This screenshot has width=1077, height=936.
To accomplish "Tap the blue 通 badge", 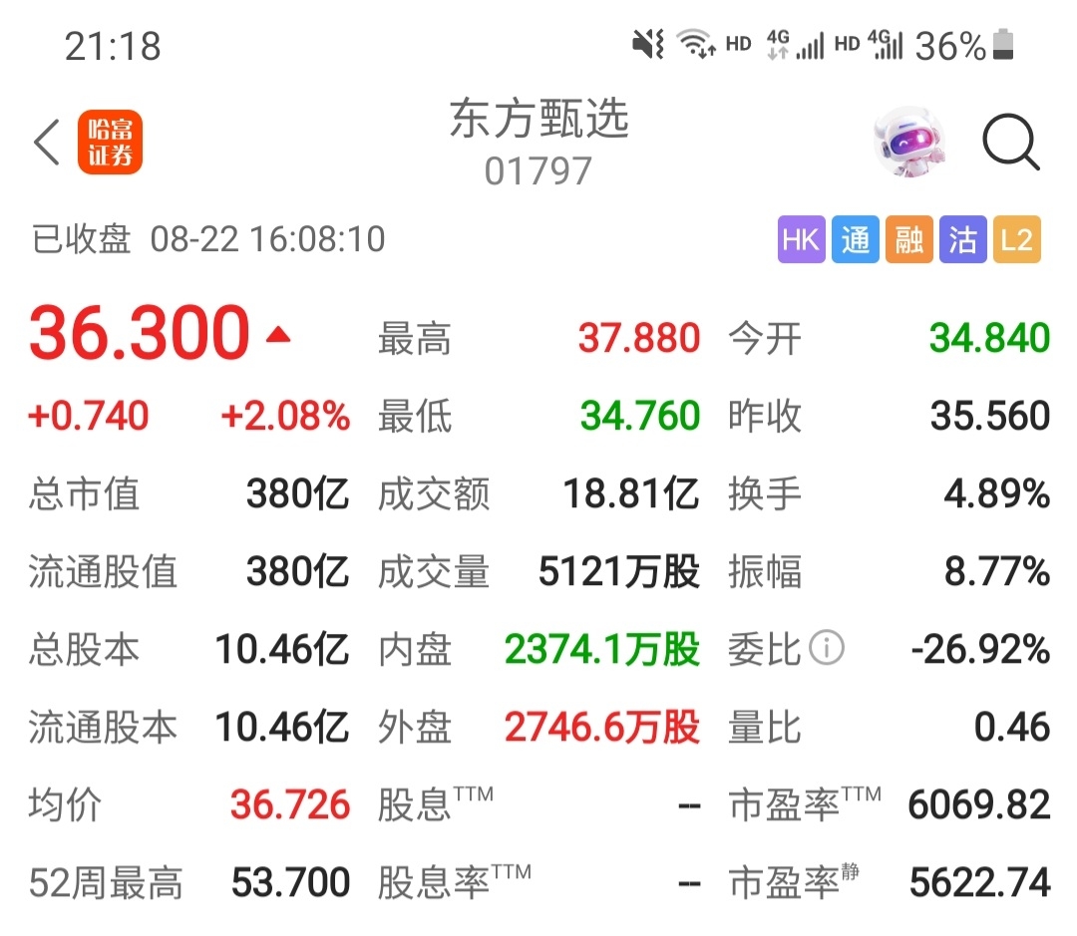I will click(x=856, y=239).
